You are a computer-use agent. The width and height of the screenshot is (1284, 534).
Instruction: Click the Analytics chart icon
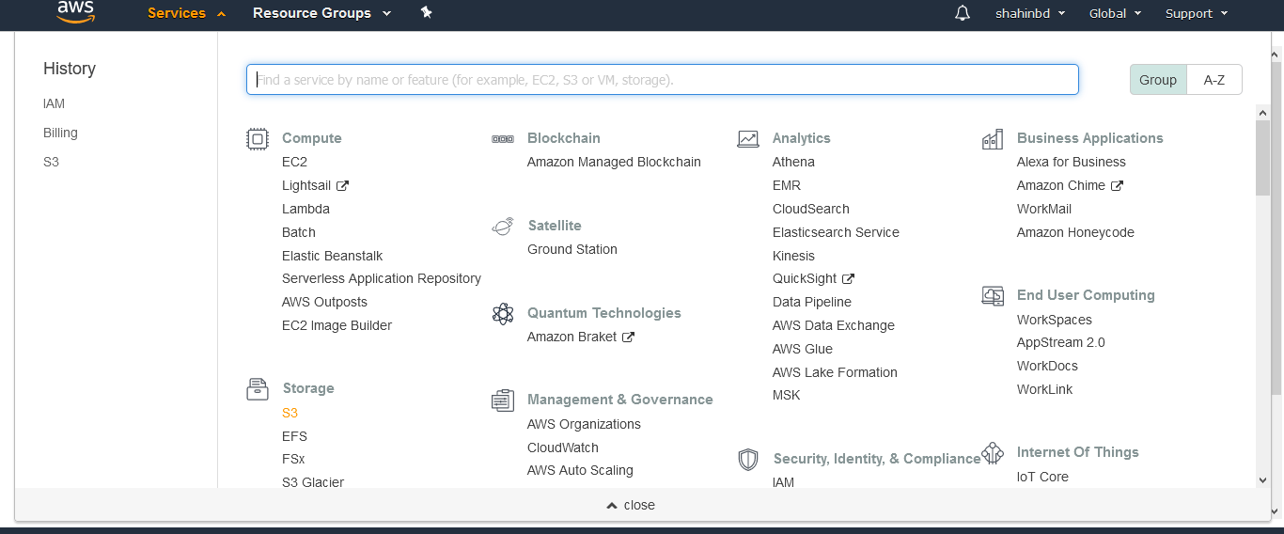coord(747,139)
